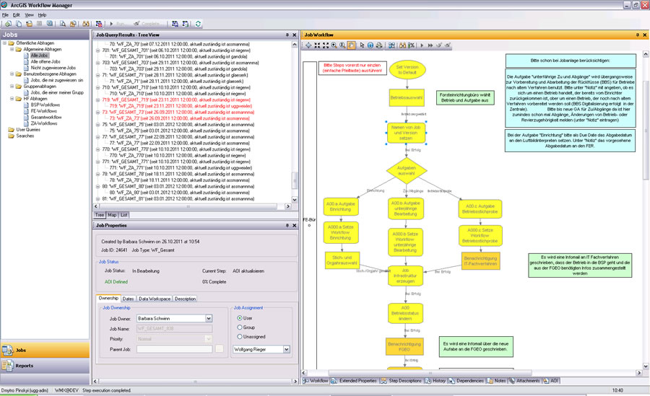Choose the Group assignment radio button
The width and height of the screenshot is (650, 396).
tap(239, 327)
